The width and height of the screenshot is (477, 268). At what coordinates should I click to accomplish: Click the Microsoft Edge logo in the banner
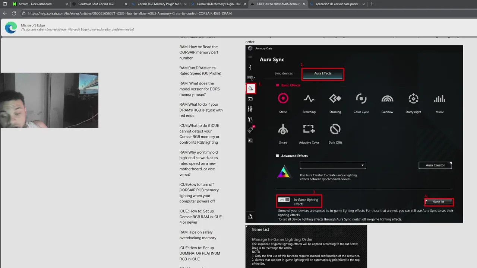point(11,28)
